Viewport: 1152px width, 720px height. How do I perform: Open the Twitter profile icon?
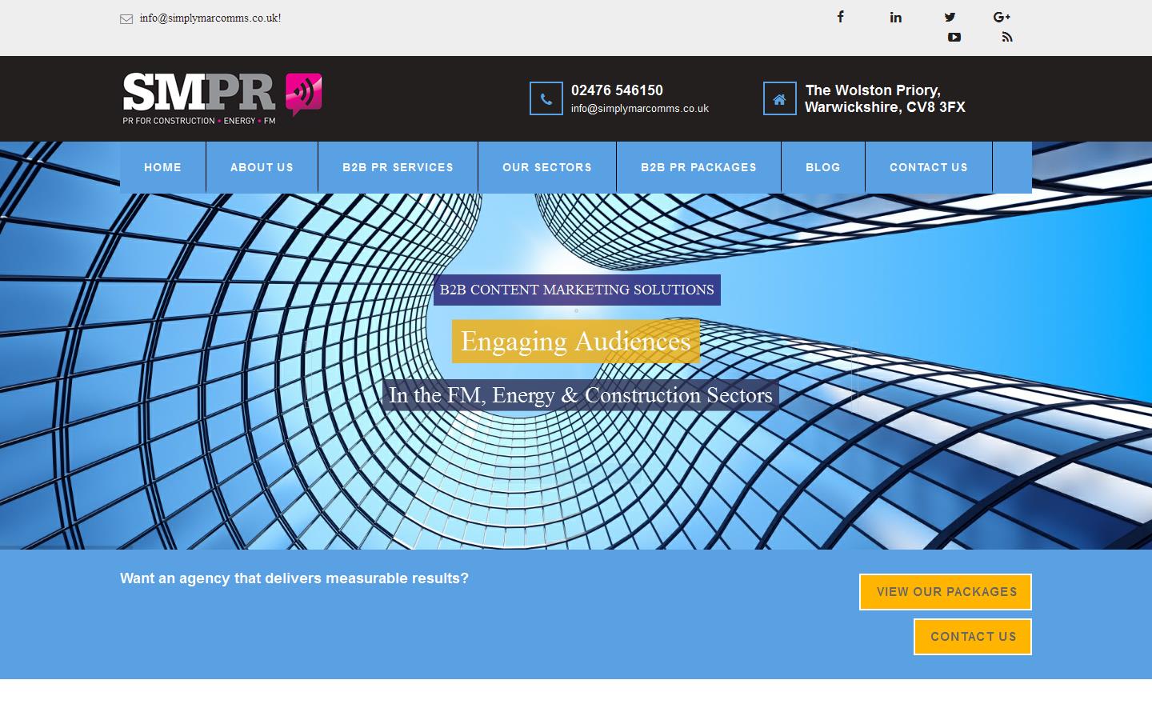pos(950,17)
